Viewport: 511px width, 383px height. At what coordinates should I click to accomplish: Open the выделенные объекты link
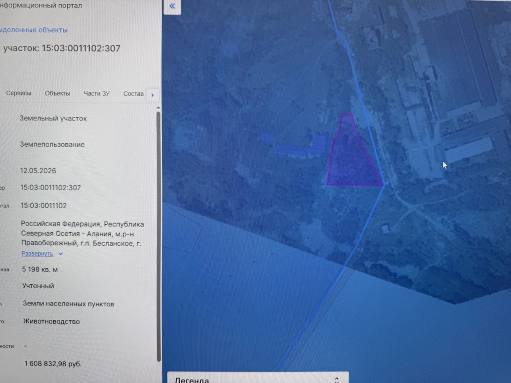[34, 30]
